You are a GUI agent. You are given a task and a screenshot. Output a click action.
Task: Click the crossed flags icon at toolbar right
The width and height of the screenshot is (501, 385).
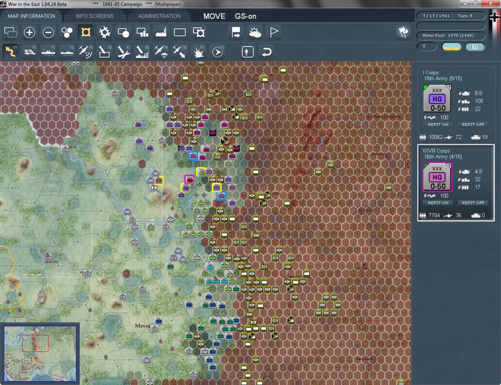(403, 32)
